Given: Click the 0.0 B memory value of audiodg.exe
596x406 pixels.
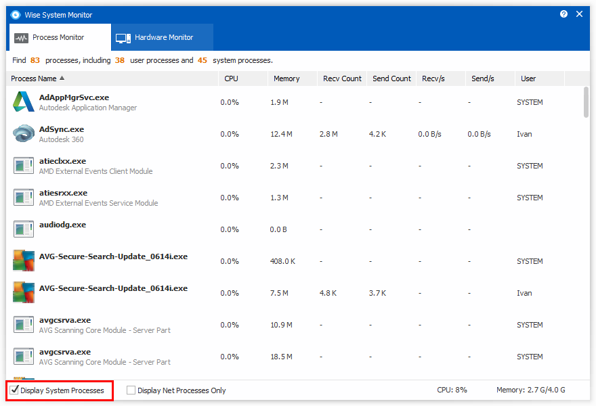Looking at the screenshot, I should coord(278,230).
